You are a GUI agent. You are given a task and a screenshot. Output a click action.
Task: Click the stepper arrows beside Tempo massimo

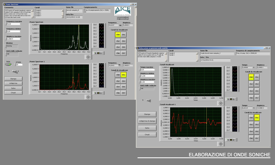[140, 70]
